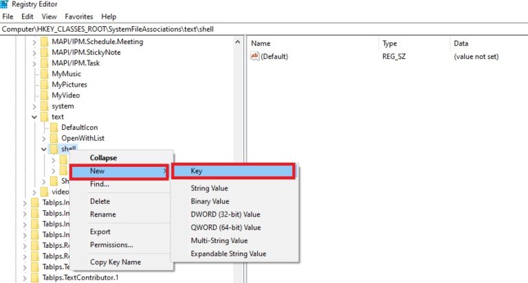
Task: Click the MyPictures folder icon
Action: [44, 84]
